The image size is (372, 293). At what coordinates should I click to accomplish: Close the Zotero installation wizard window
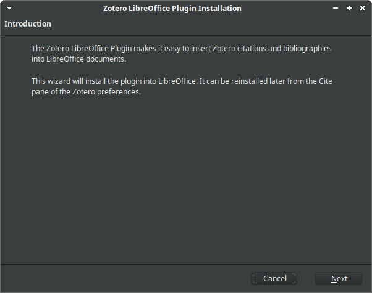click(363, 8)
